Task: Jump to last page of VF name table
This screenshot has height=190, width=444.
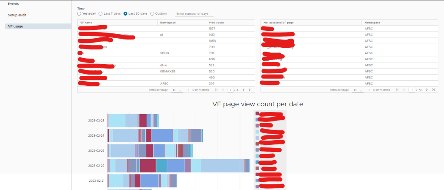Action: tap(250, 90)
